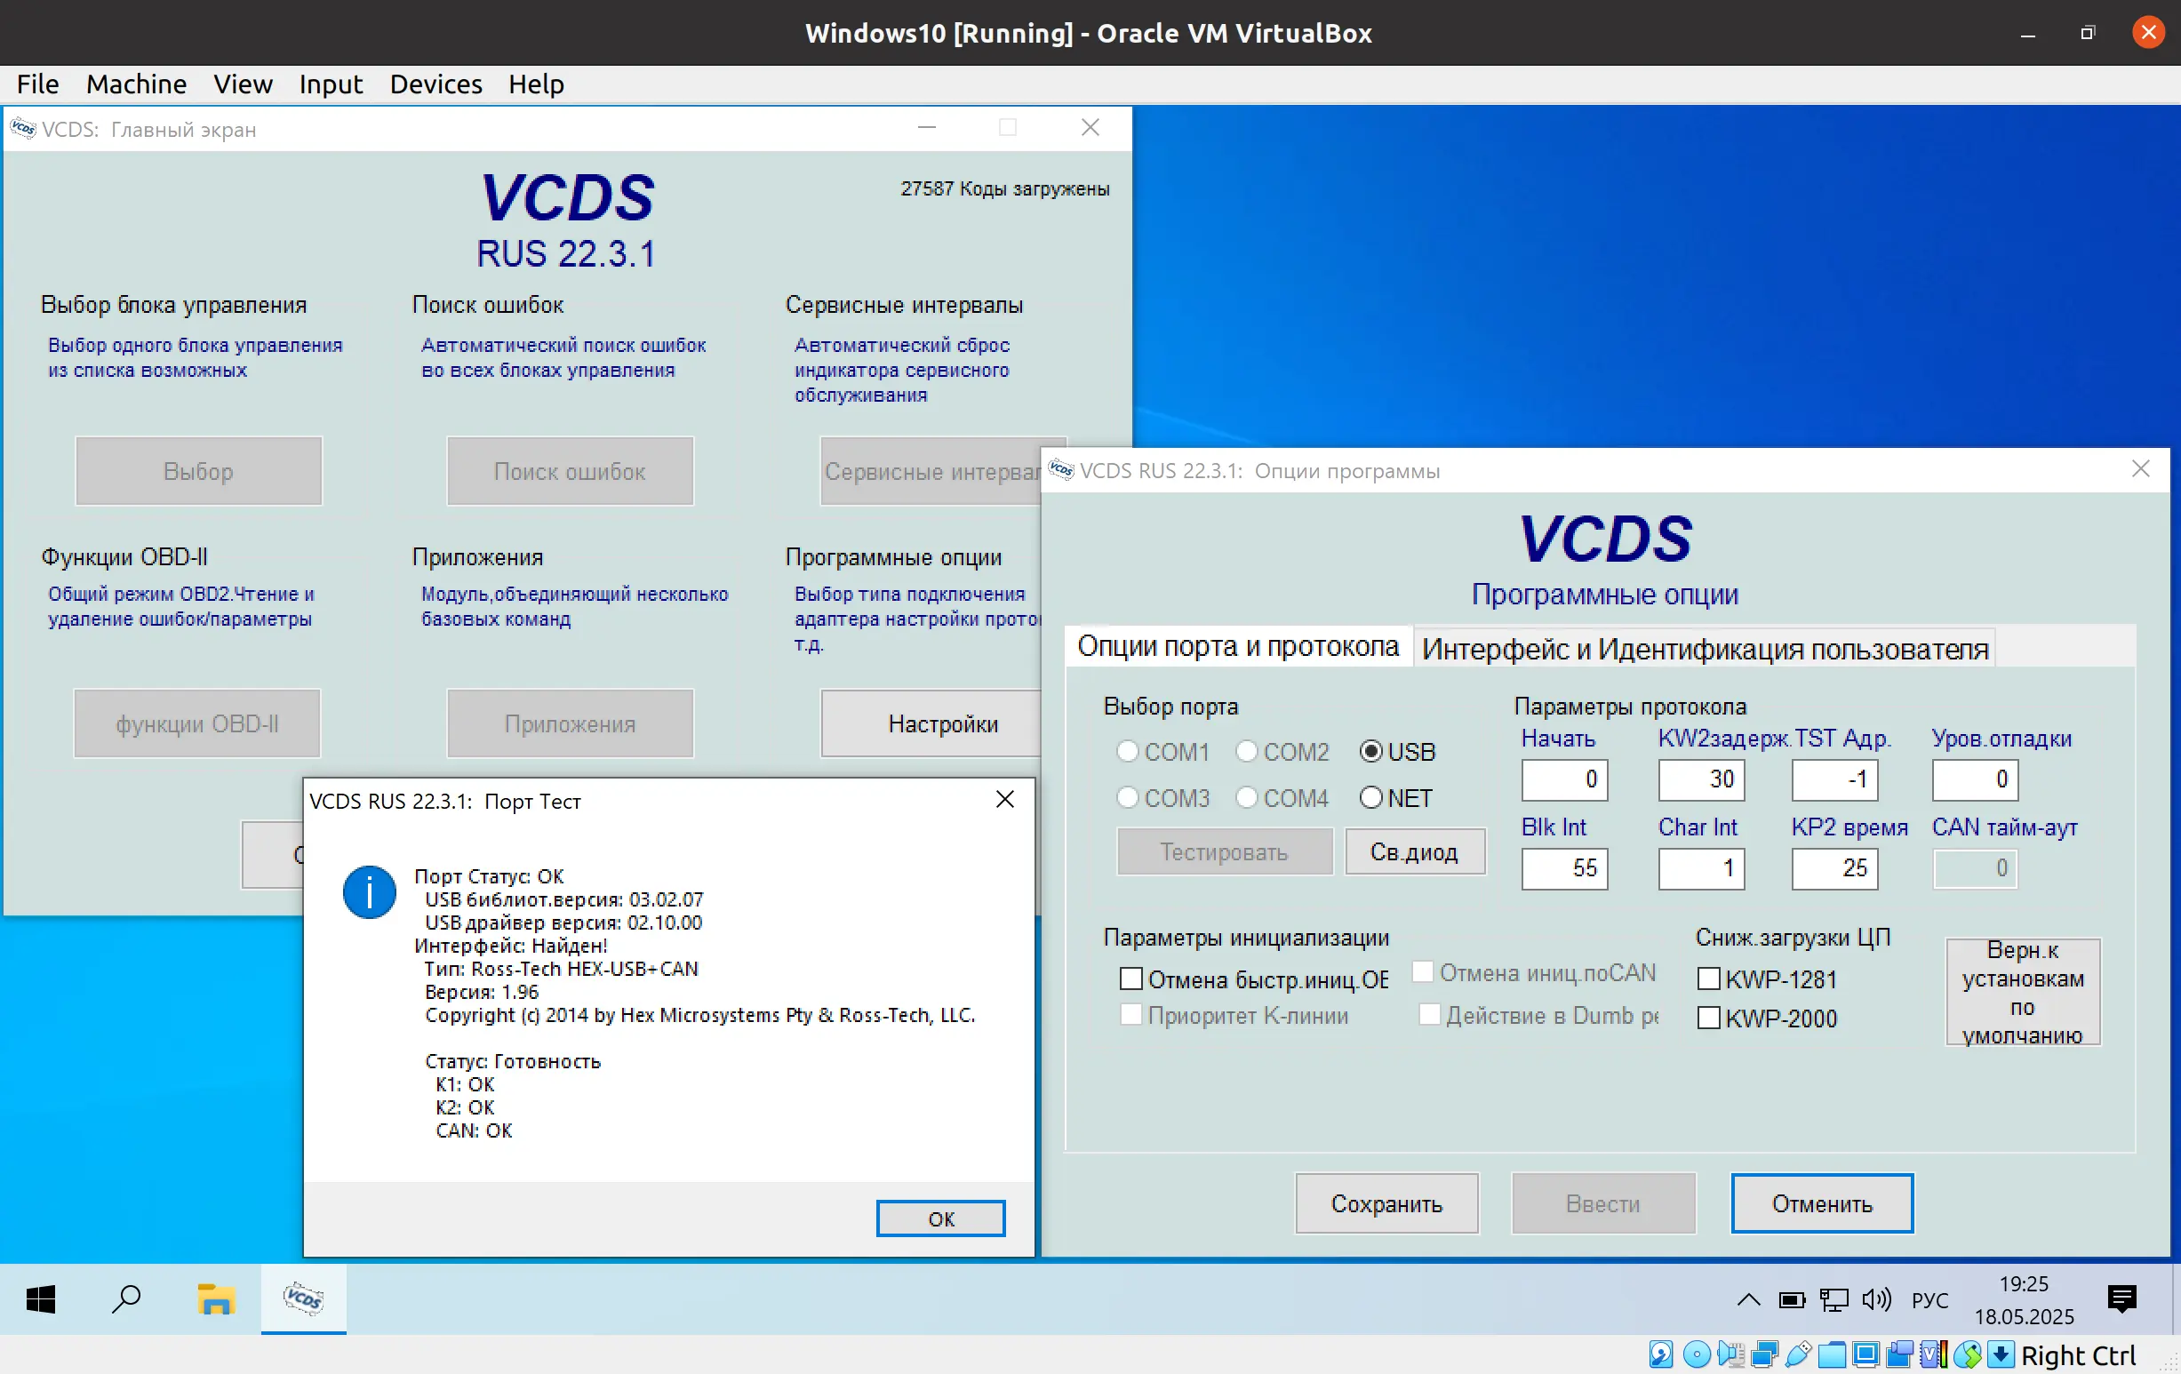Click the volume speaker tray icon
The height and width of the screenshot is (1374, 2181).
tap(1877, 1300)
